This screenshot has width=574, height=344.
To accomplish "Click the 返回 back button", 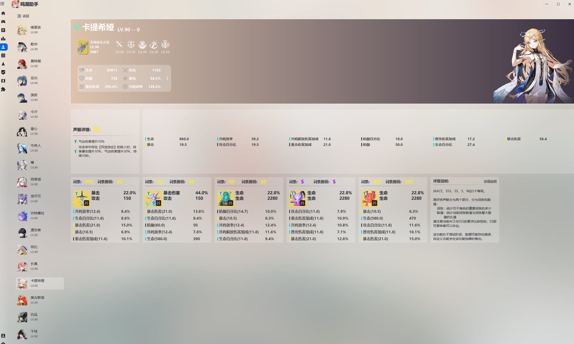I will (x=23, y=16).
